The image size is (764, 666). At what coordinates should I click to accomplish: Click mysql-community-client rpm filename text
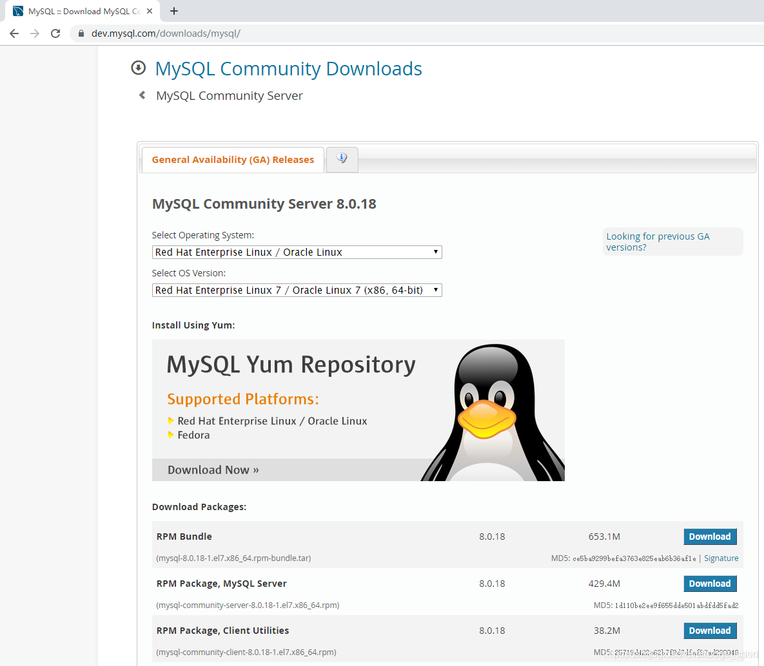[246, 652]
